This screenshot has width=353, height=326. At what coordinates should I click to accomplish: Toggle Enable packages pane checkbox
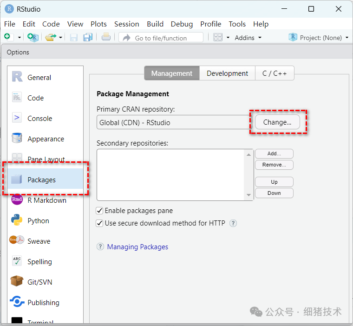click(x=99, y=211)
